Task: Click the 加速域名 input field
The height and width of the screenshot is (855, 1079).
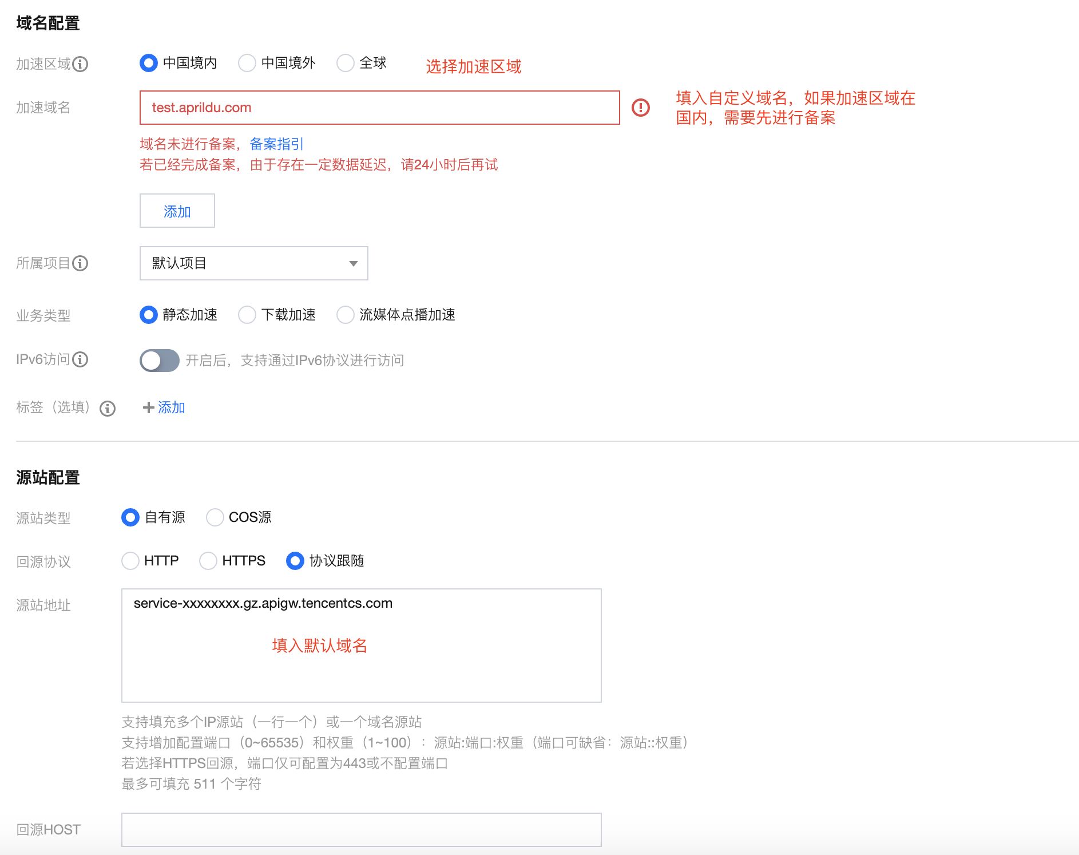Action: click(x=379, y=108)
